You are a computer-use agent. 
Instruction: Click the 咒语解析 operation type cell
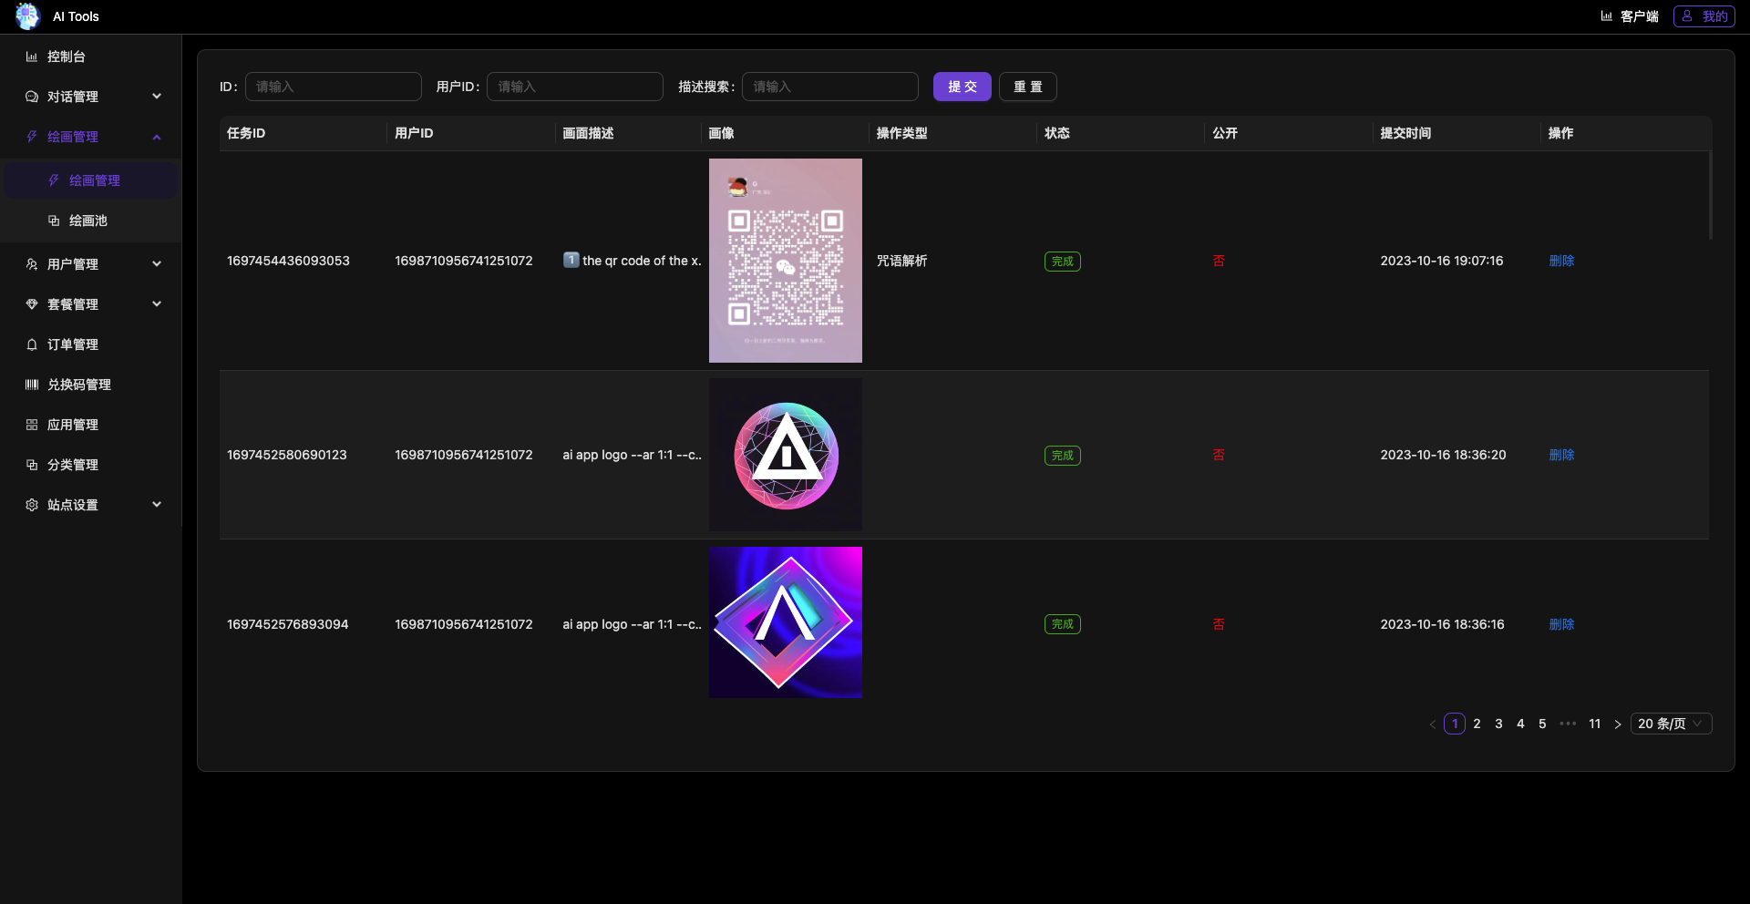901,261
